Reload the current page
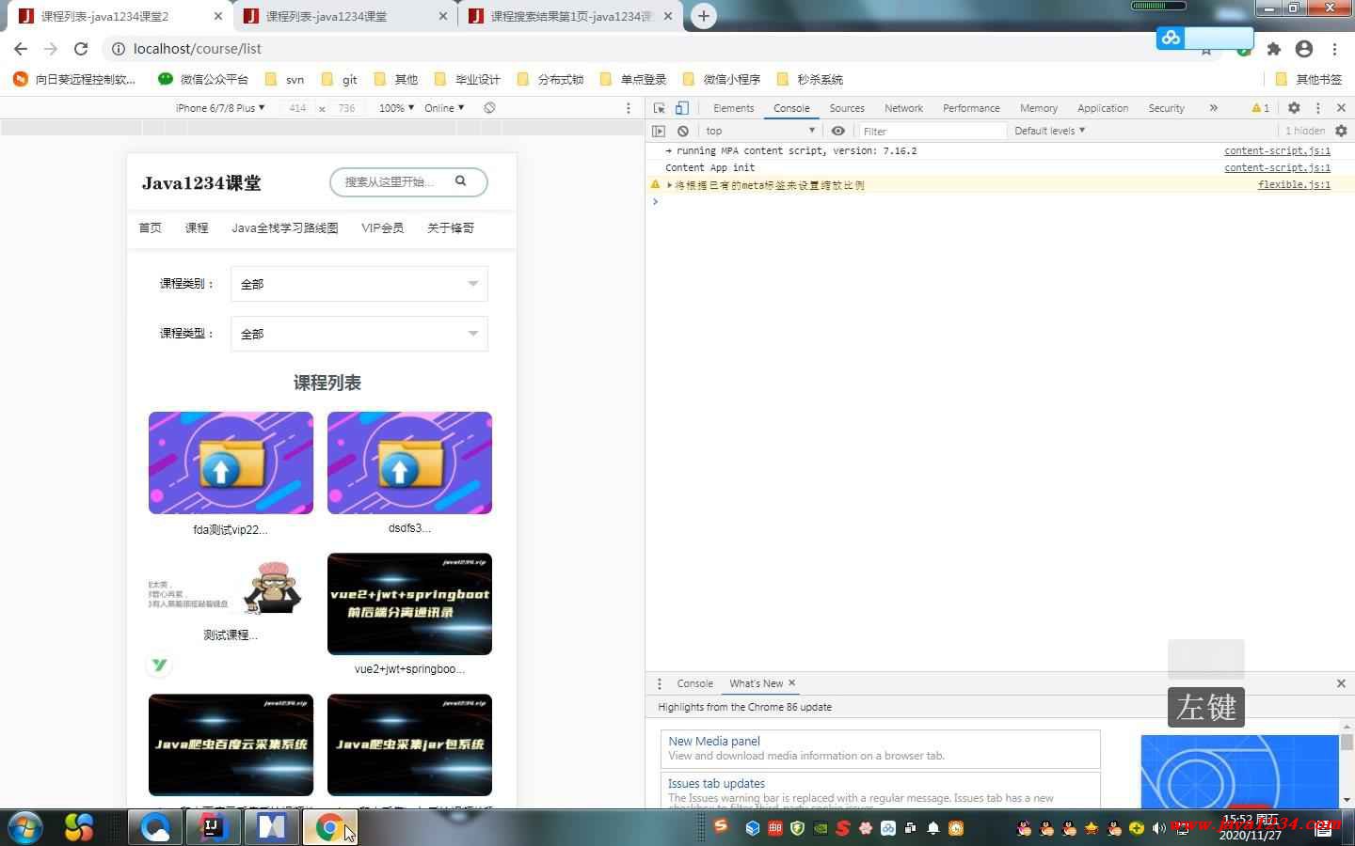1355x846 pixels. click(81, 49)
